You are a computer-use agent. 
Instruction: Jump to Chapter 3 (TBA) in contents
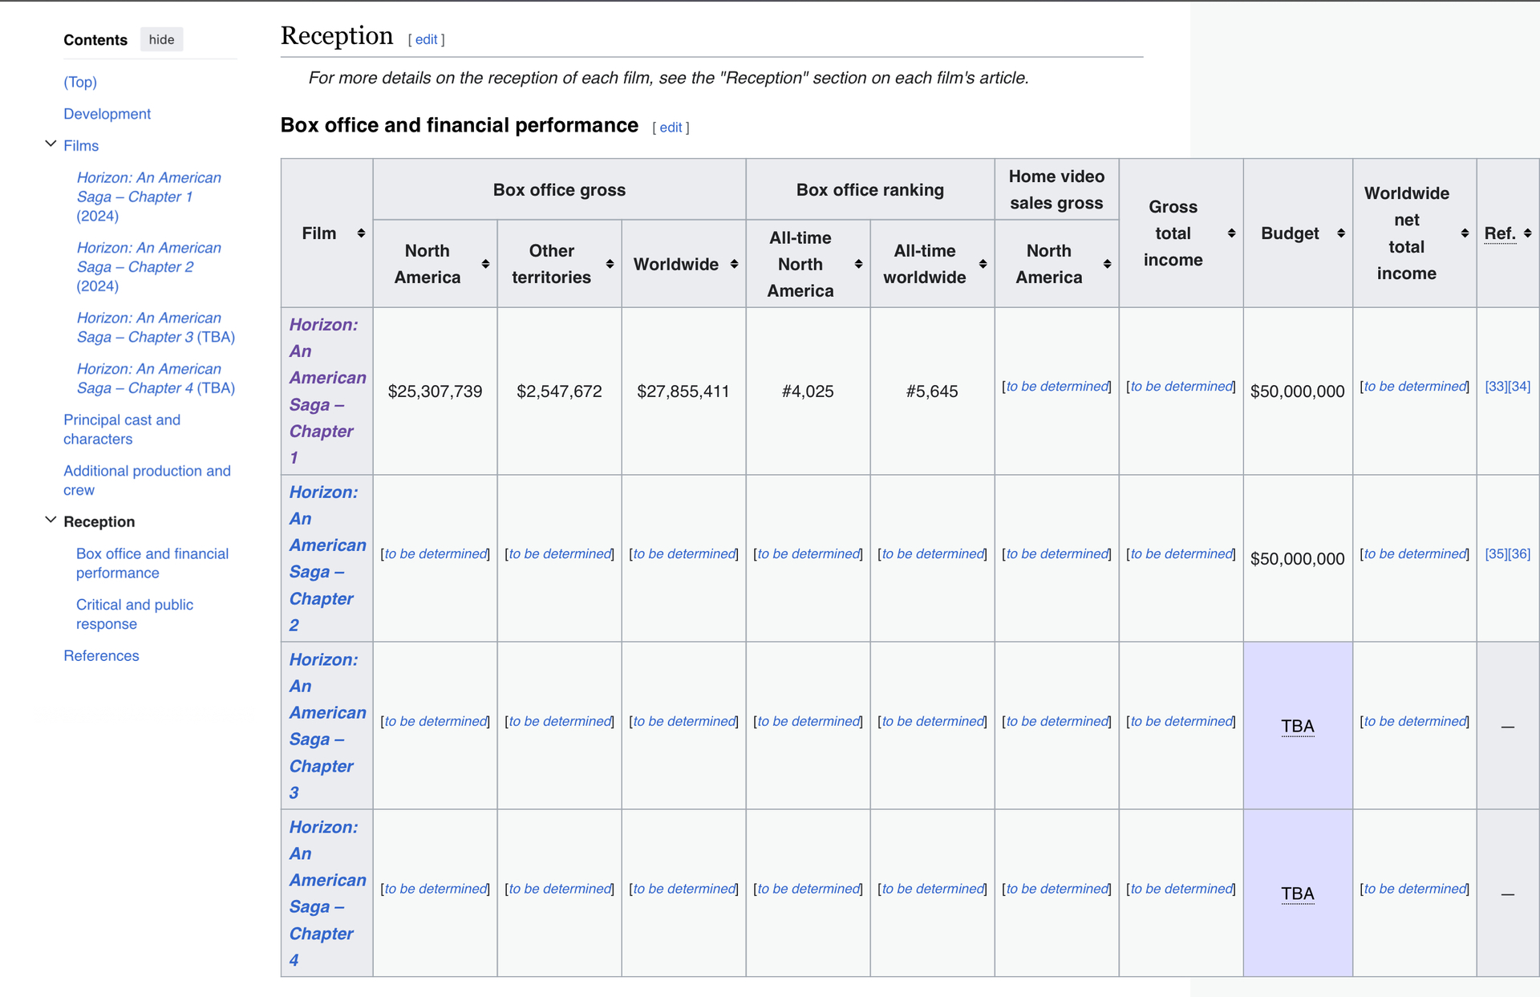156,327
